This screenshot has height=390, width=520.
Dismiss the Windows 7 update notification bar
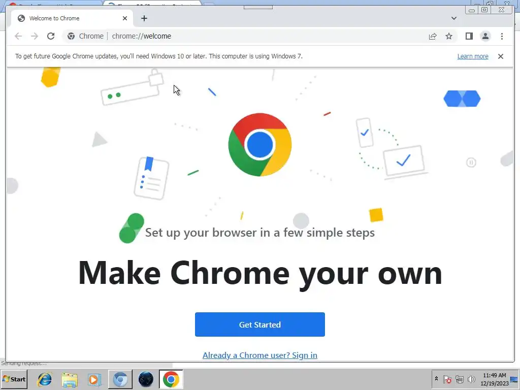(500, 56)
